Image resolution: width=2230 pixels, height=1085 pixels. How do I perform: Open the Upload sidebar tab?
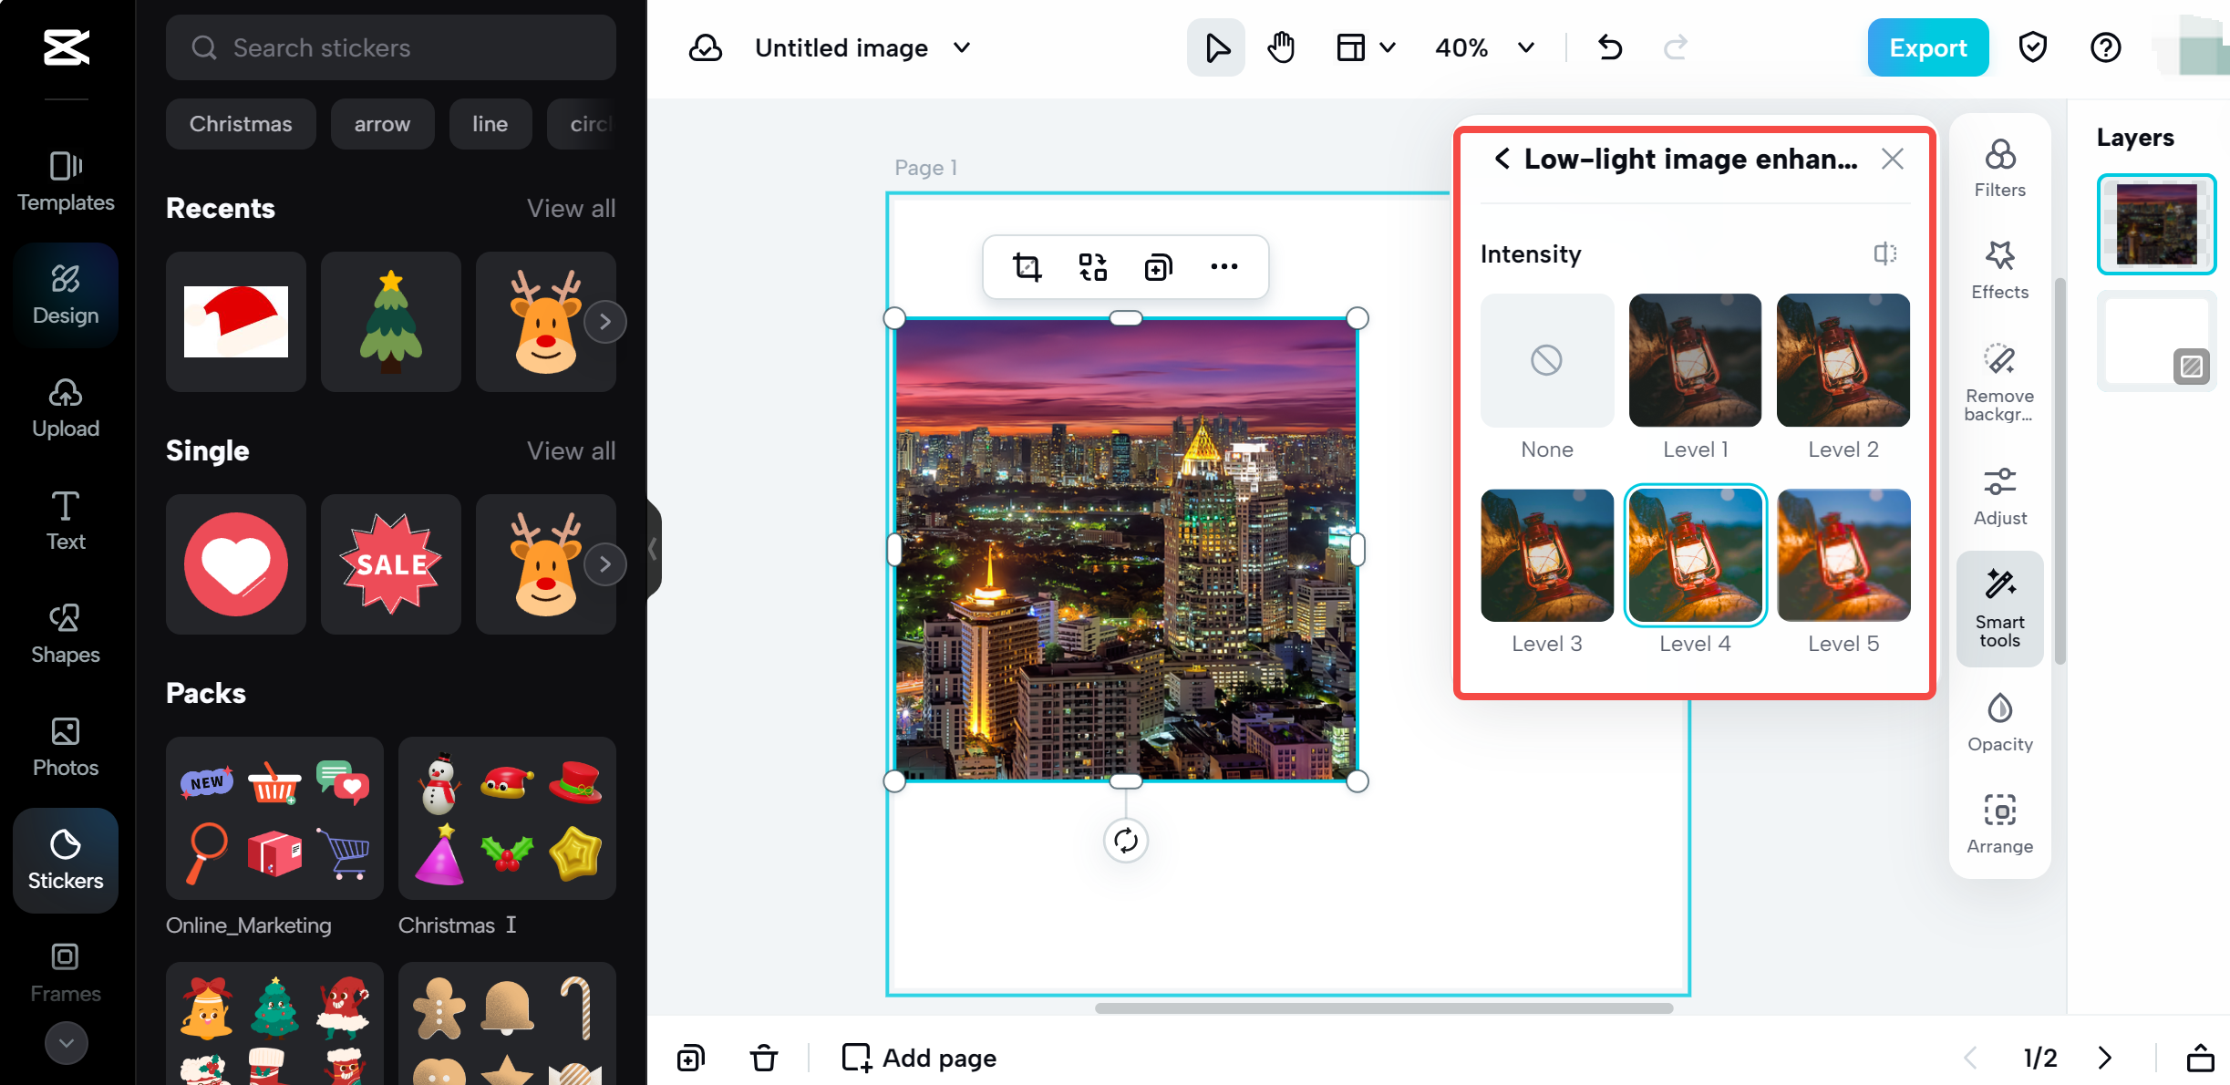click(x=66, y=408)
